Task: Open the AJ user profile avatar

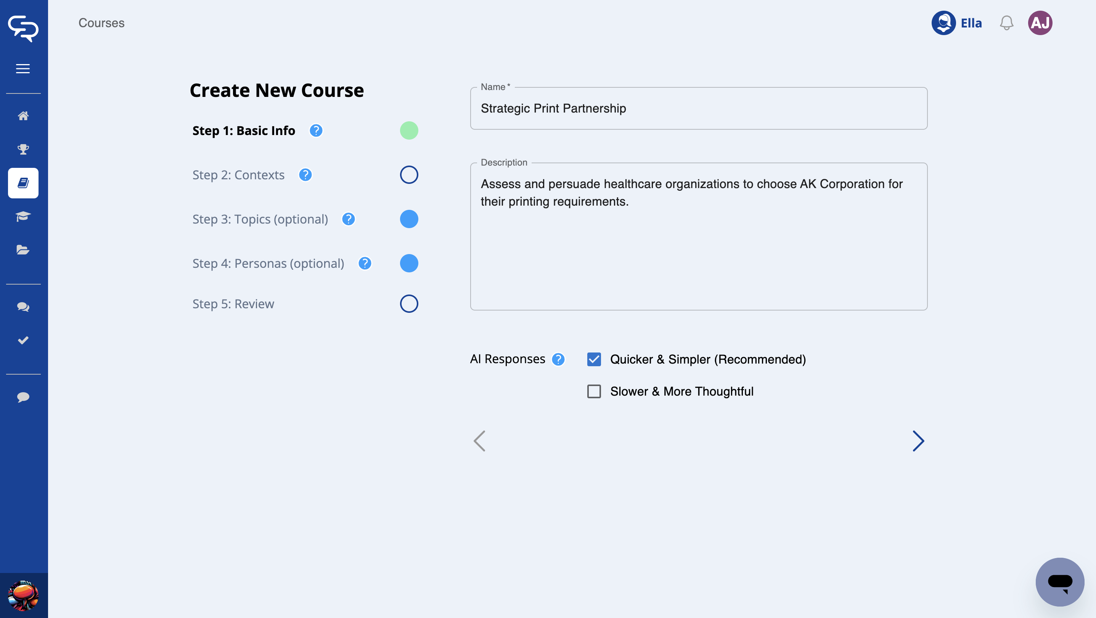Action: [1040, 23]
